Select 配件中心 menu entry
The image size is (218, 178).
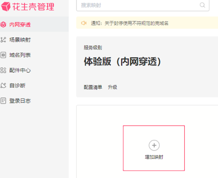pos(34,70)
